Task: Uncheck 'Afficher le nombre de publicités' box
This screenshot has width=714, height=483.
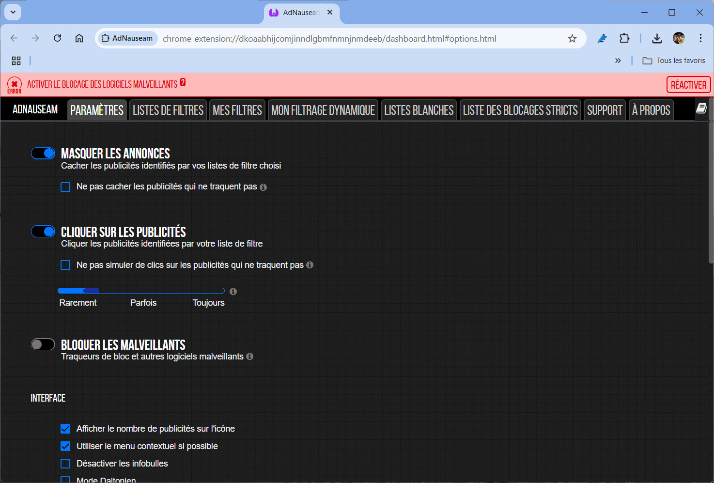Action: pyautogui.click(x=65, y=429)
